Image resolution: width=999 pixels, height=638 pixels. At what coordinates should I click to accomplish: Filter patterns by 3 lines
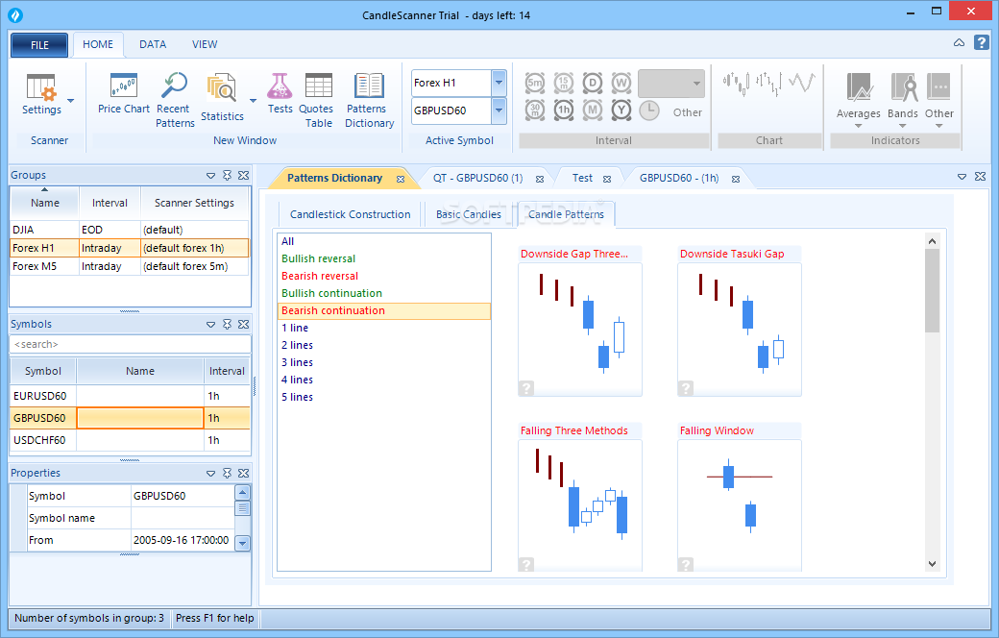[298, 362]
